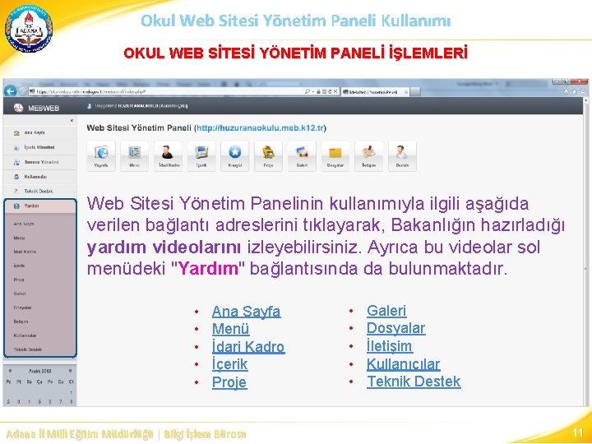This screenshot has height=444, width=592.
Task: Open Teknik Destek in the main sidebar
Action: [x=39, y=192]
